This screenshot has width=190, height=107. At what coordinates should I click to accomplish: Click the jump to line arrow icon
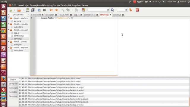[x=131, y=10]
